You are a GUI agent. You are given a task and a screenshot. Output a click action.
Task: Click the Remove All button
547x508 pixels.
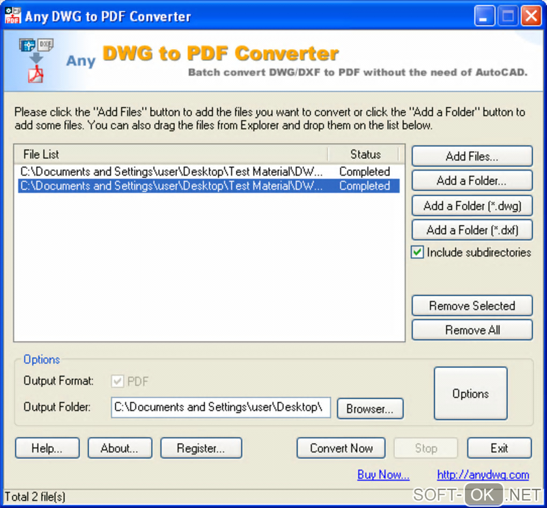(x=472, y=330)
